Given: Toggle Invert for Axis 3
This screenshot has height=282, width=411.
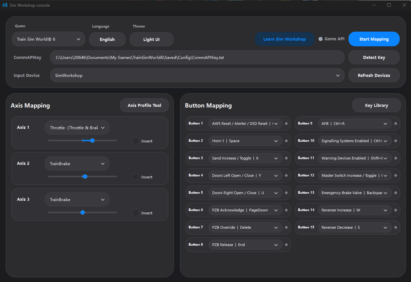Looking at the screenshot, I should [x=136, y=213].
